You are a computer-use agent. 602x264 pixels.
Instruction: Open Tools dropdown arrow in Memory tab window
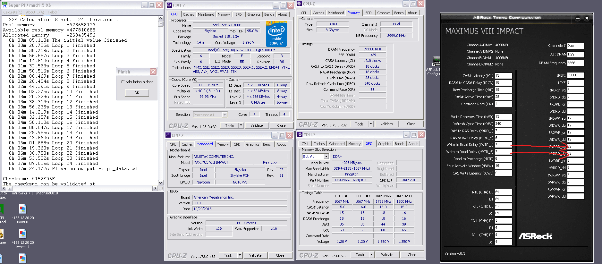tap(371, 124)
